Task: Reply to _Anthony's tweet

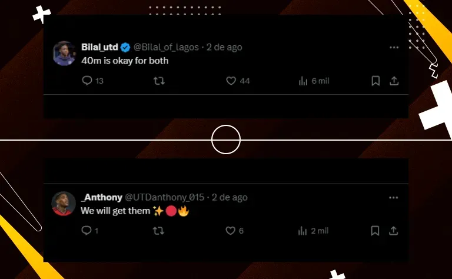Action: (x=87, y=231)
